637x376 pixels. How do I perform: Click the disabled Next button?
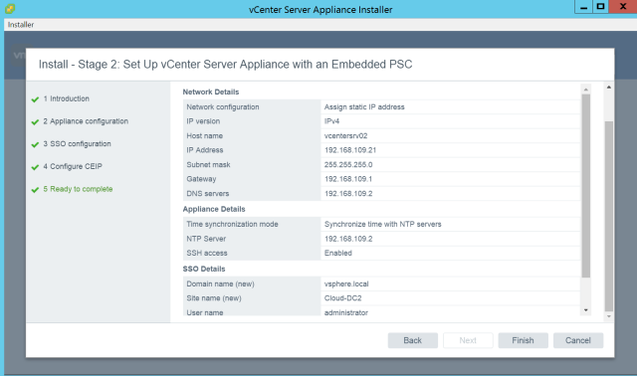pos(468,340)
